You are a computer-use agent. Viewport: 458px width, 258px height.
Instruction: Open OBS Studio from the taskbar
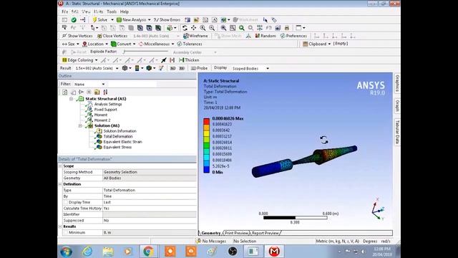click(x=233, y=252)
